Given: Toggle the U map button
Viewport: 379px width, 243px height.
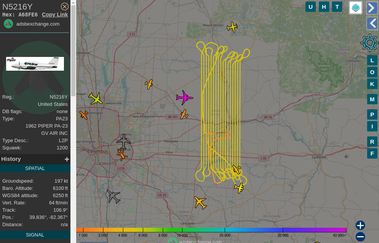Looking at the screenshot, I should pyautogui.click(x=310, y=7).
